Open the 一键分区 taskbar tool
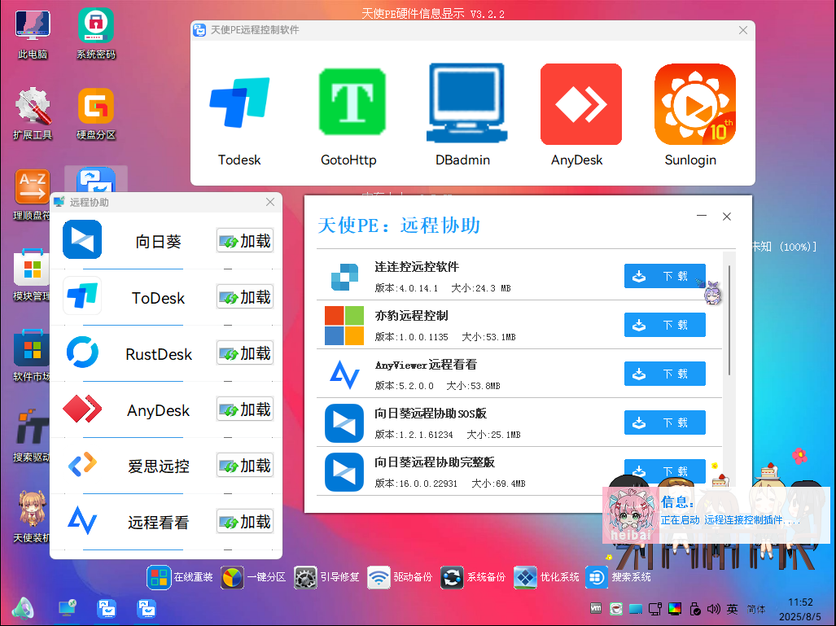Viewport: 836px width, 626px height. 231,577
